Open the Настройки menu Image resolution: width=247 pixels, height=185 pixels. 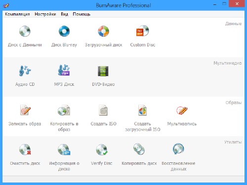click(45, 14)
